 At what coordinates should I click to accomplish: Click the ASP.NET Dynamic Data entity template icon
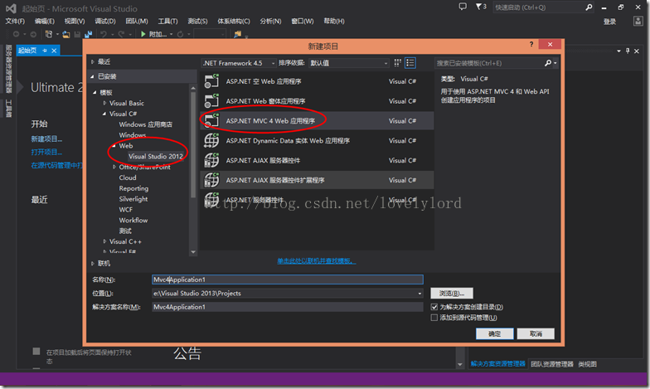[x=211, y=141]
